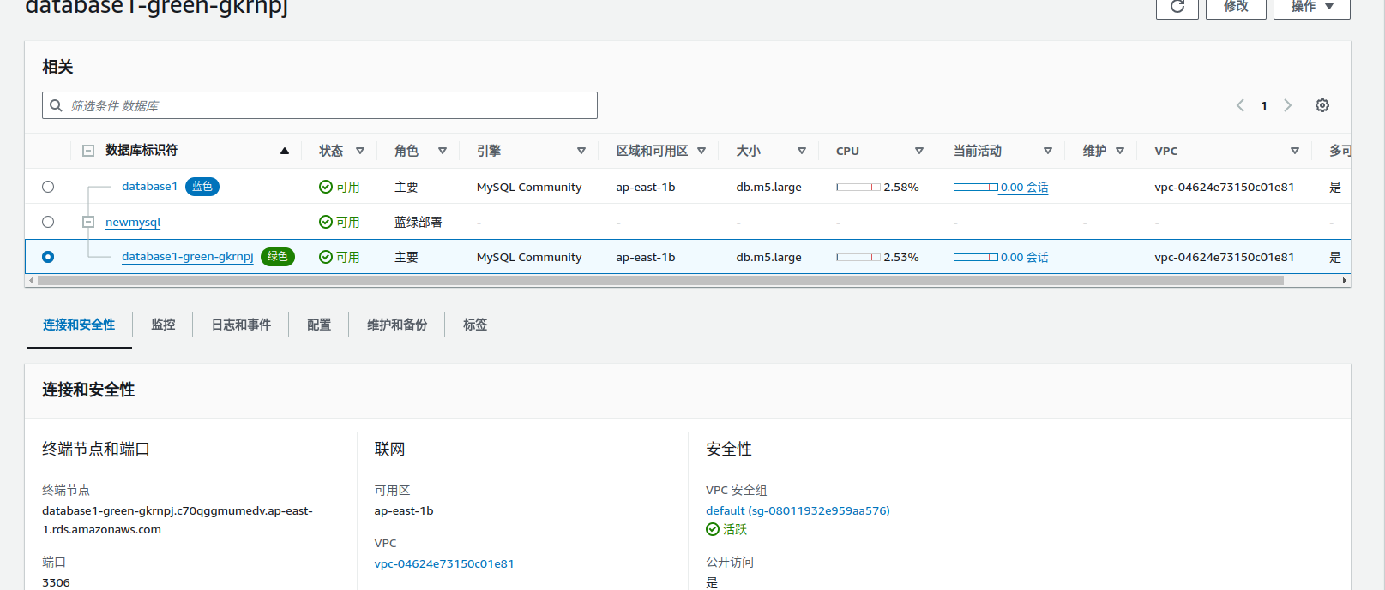Image resolution: width=1385 pixels, height=590 pixels.
Task: Open database1-green-gkrnpj link
Action: pos(187,257)
